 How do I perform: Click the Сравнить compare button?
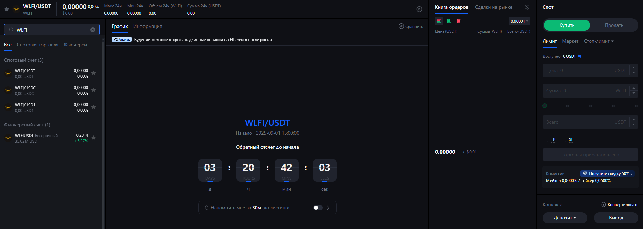[x=411, y=26]
